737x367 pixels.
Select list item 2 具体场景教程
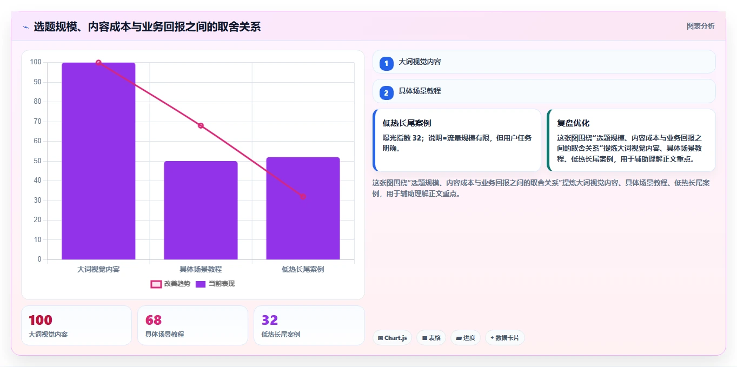tap(544, 91)
